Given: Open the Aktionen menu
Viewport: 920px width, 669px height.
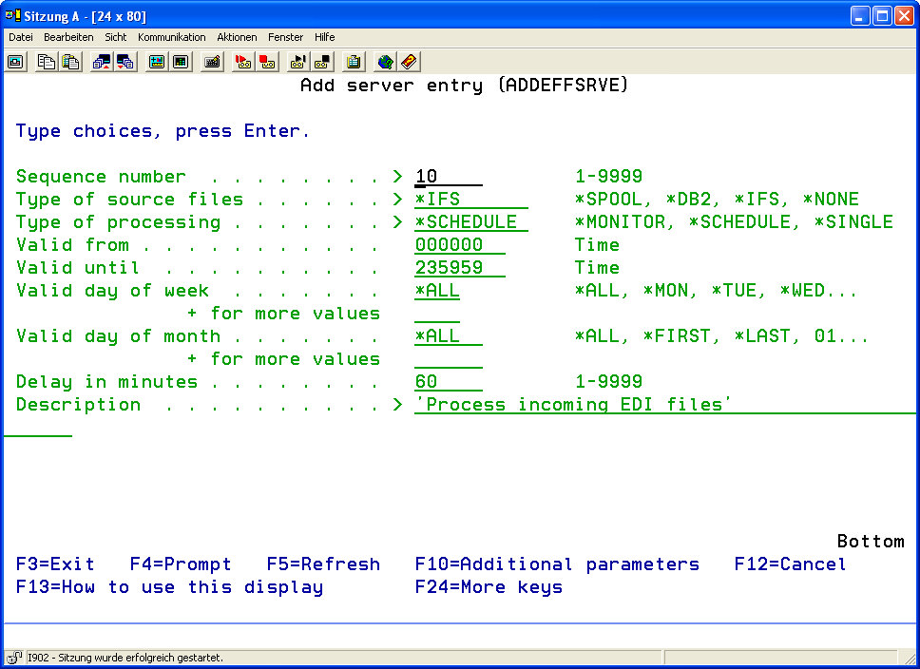Looking at the screenshot, I should click(237, 37).
